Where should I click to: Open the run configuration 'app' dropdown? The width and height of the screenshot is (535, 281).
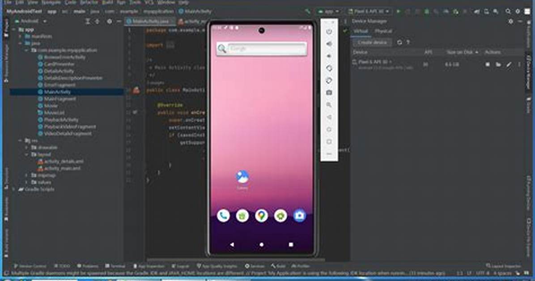(x=328, y=11)
